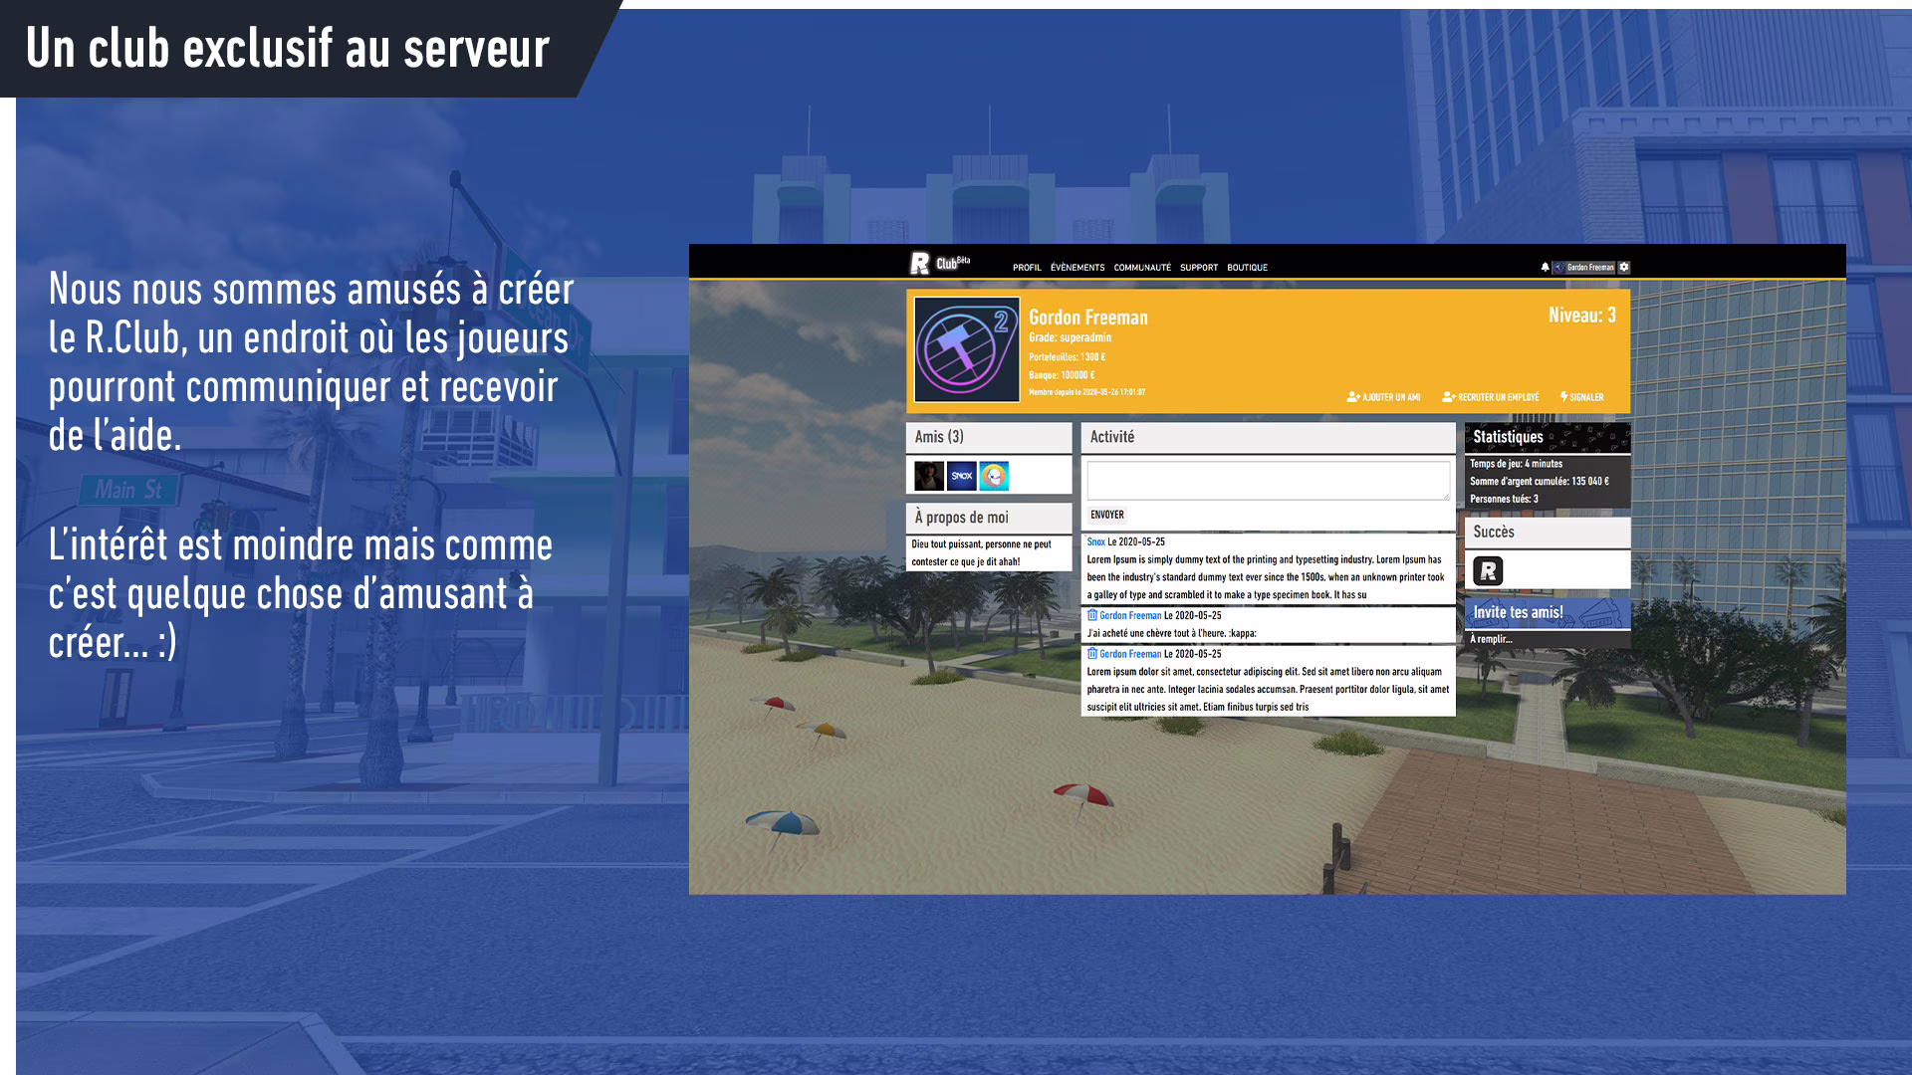
Task: Click the 'Niveau: 3' level text
Action: (x=1581, y=316)
